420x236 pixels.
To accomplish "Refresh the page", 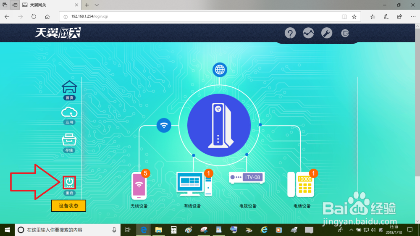I will 34,17.
